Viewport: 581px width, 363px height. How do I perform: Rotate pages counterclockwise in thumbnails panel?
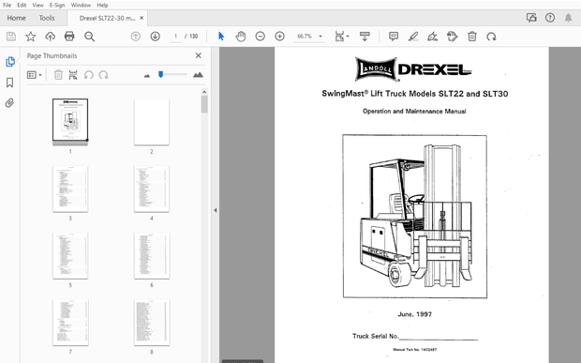(x=89, y=75)
